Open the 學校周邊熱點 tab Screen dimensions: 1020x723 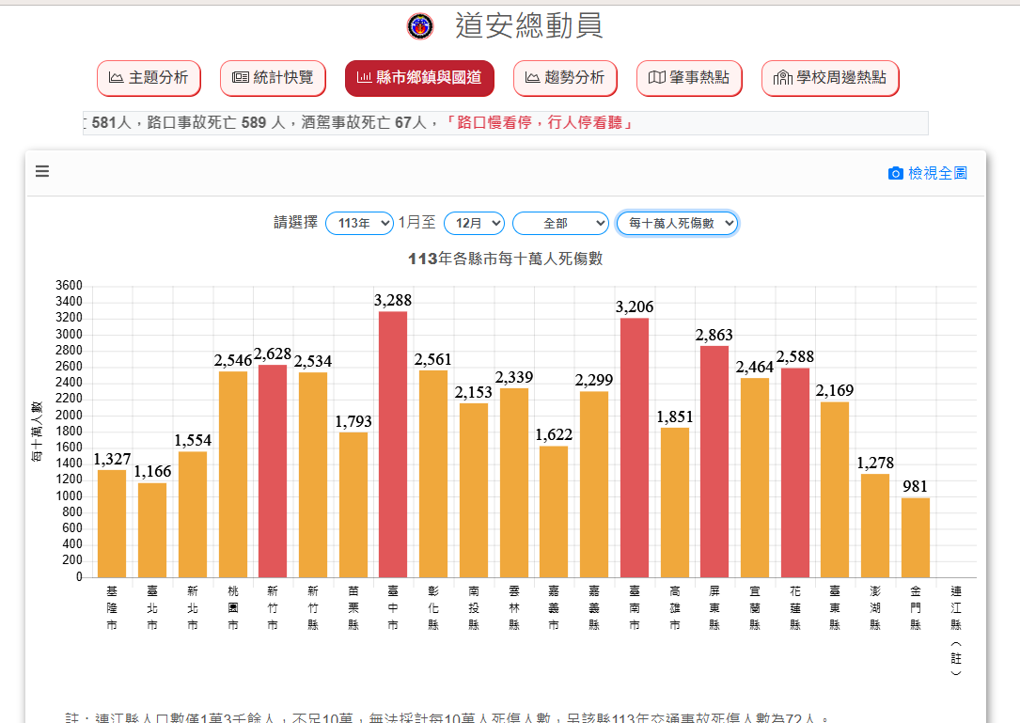coord(830,78)
